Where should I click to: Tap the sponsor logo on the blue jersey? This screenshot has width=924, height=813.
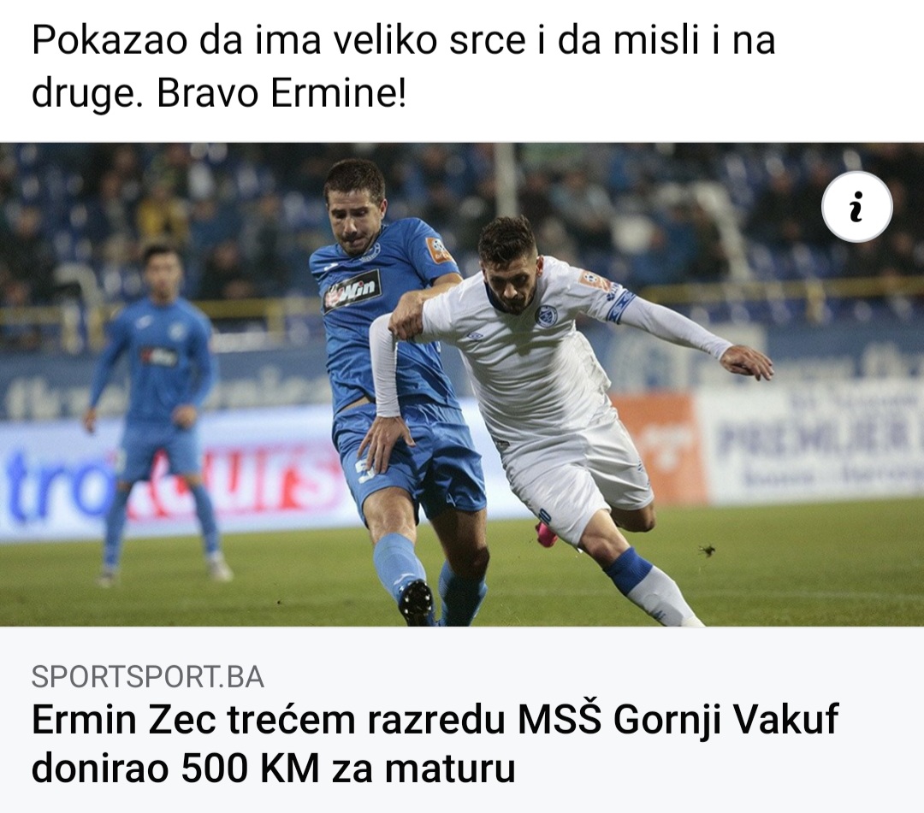point(352,291)
